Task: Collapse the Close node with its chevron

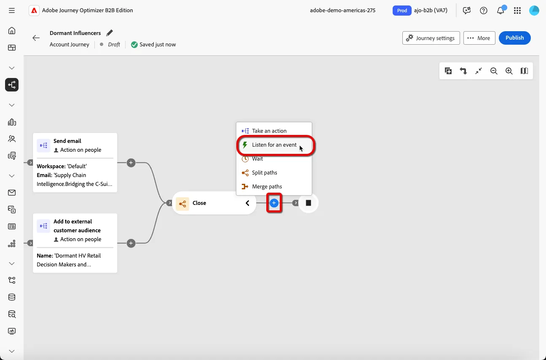Action: click(x=247, y=203)
